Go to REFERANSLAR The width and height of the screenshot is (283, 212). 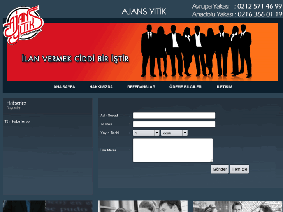pyautogui.click(x=141, y=87)
